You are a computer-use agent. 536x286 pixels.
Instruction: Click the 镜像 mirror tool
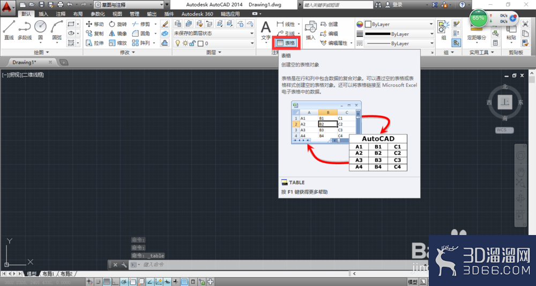[118, 33]
